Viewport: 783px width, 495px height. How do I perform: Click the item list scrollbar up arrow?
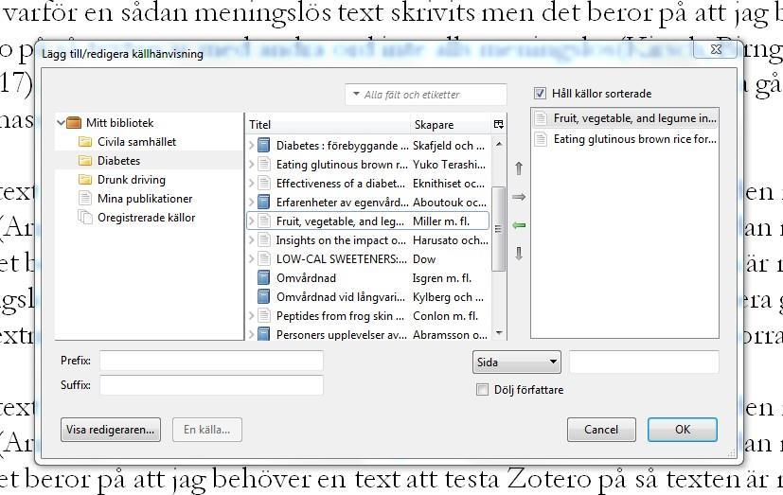tap(498, 144)
